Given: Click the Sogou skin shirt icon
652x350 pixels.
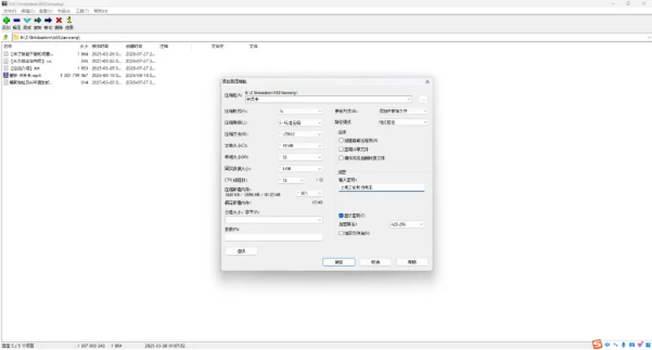Looking at the screenshot, I should click(x=640, y=345).
